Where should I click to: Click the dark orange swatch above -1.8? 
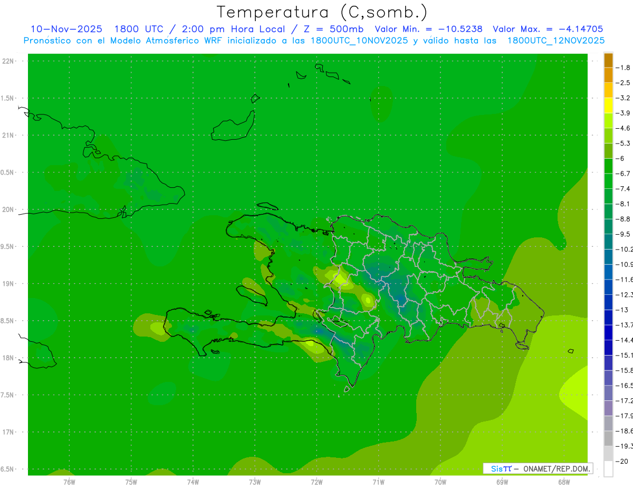pos(608,61)
